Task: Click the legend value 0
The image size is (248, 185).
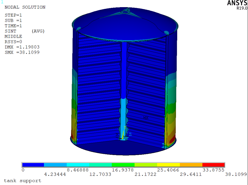Action: coord(23,170)
